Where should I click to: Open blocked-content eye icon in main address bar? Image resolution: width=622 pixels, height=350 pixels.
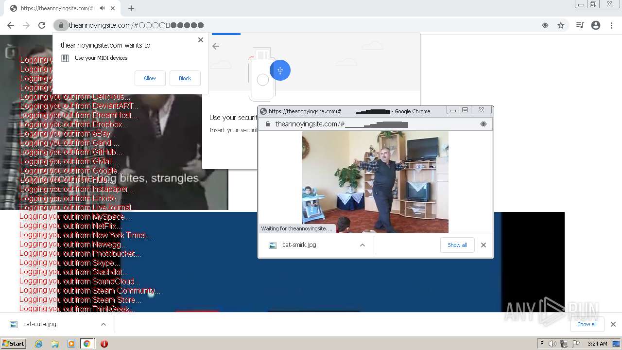545,25
